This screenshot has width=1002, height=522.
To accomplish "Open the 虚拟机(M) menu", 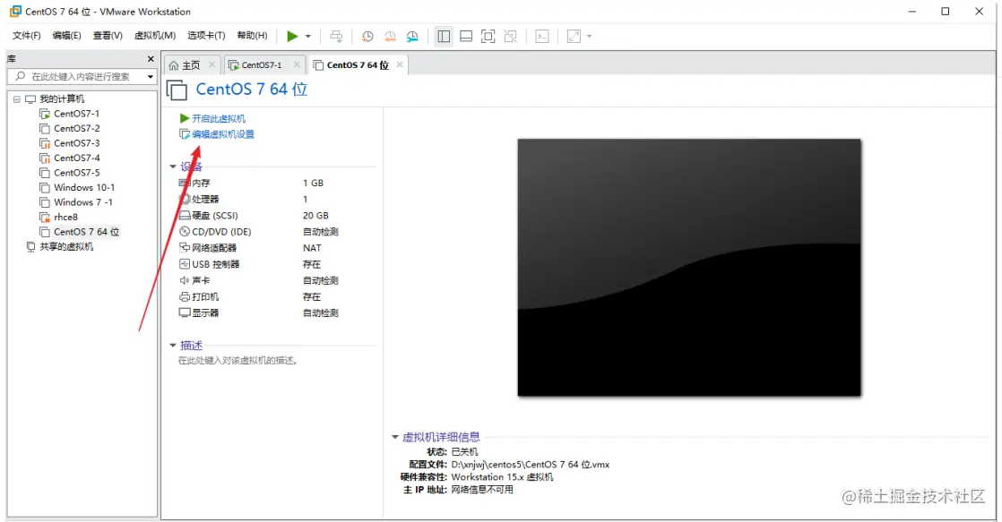I will click(x=155, y=36).
